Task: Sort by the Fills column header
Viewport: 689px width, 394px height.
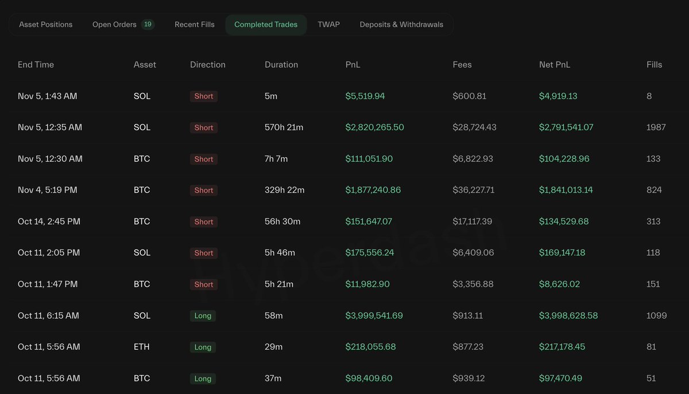Action: pos(654,65)
